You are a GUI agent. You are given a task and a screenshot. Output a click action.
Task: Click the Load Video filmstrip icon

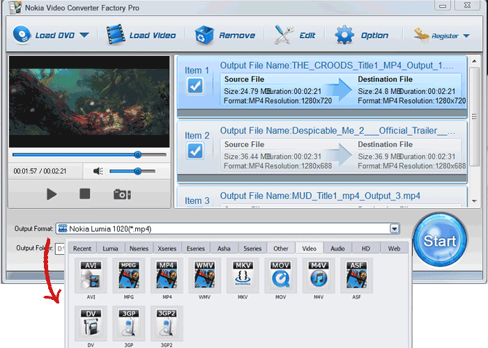pos(116,35)
